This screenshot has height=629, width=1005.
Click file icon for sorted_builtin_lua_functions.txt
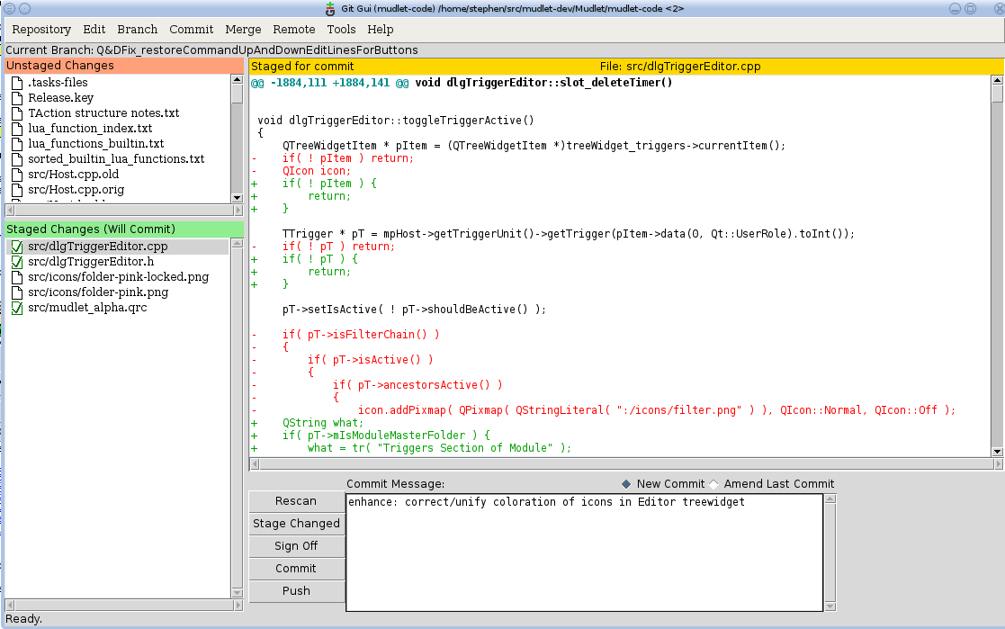click(x=17, y=159)
